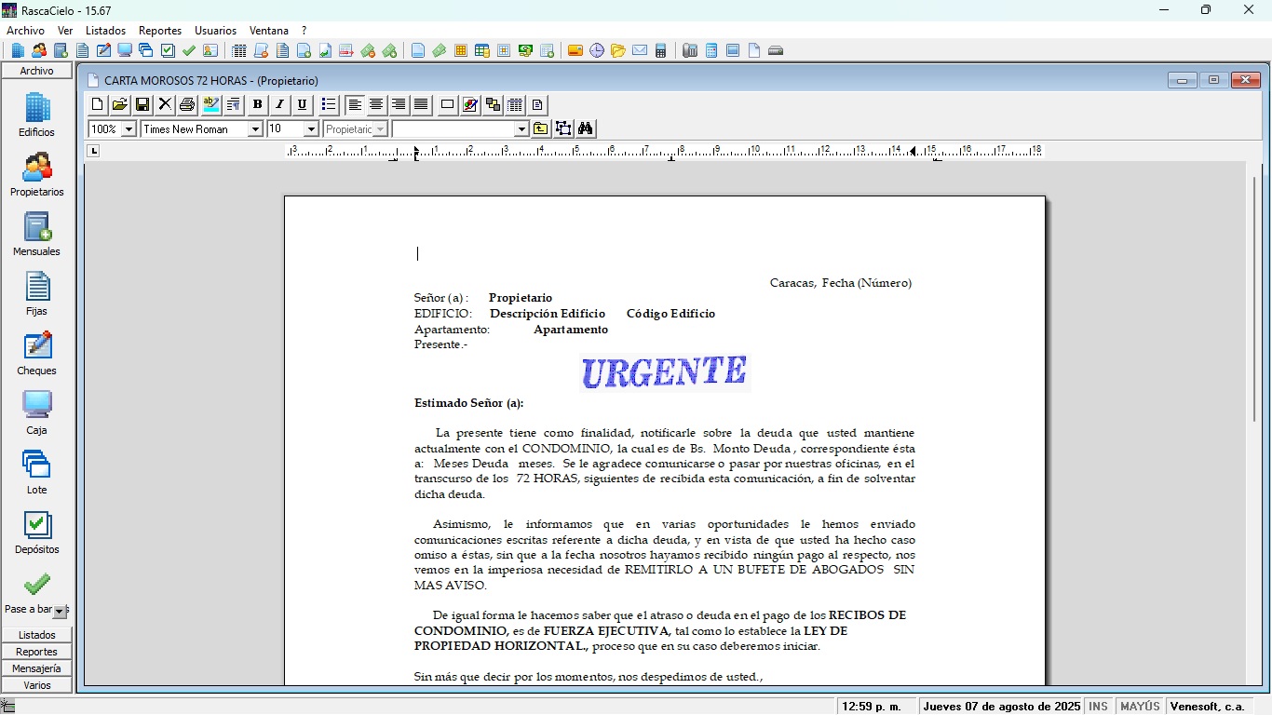Click the paragraph marks icon

click(x=234, y=104)
